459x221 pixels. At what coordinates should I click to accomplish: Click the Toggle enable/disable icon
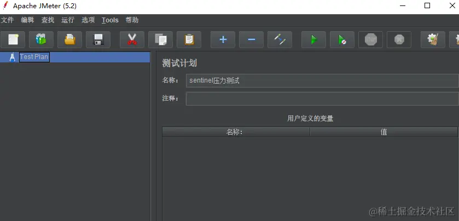280,39
